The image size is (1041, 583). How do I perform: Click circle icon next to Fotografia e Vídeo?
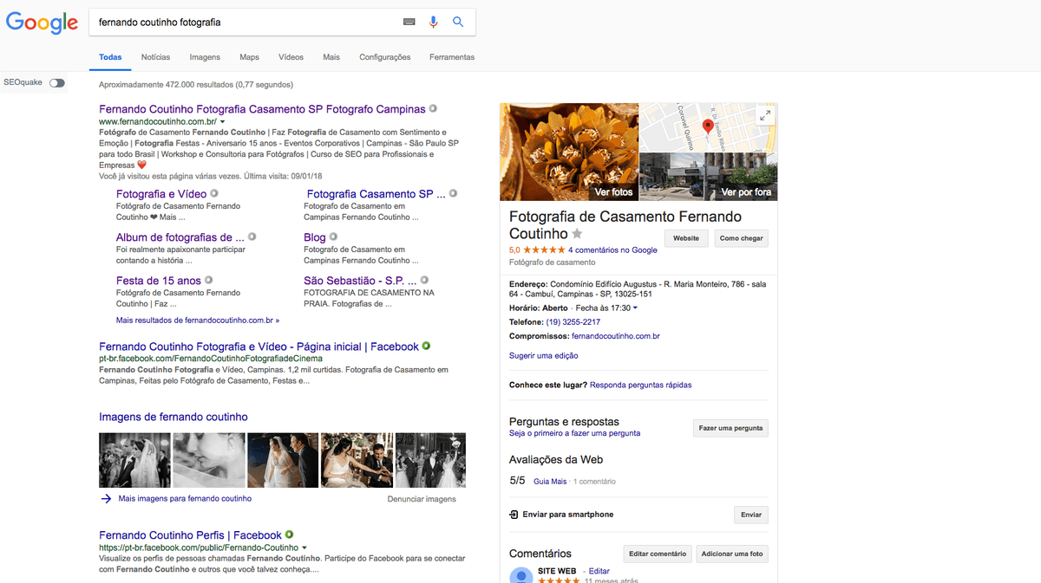[x=213, y=194]
